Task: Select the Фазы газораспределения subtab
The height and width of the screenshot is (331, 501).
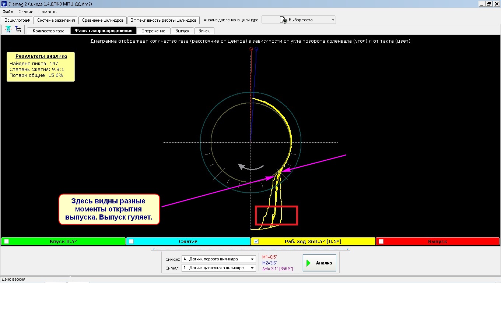Action: [x=104, y=31]
